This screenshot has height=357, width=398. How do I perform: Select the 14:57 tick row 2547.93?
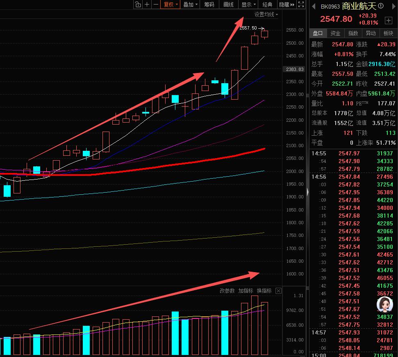(x=353, y=333)
